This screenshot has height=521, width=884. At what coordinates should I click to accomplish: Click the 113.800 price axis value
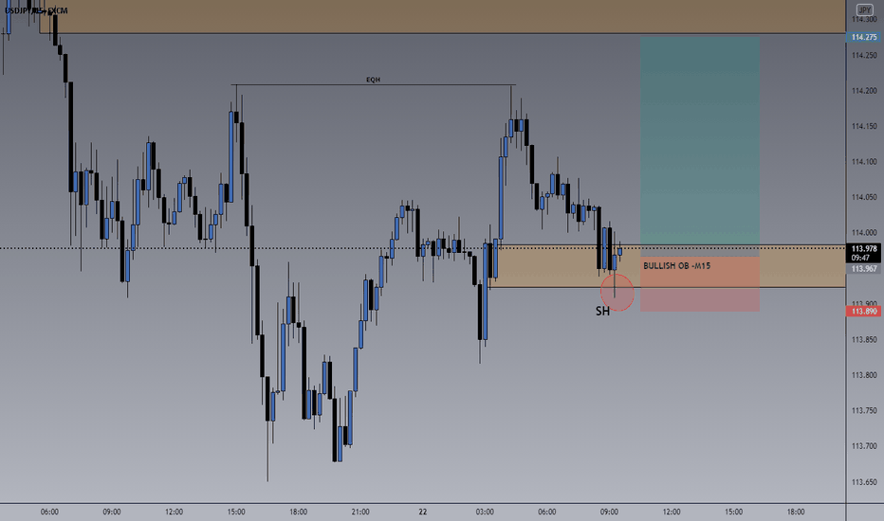pos(864,375)
